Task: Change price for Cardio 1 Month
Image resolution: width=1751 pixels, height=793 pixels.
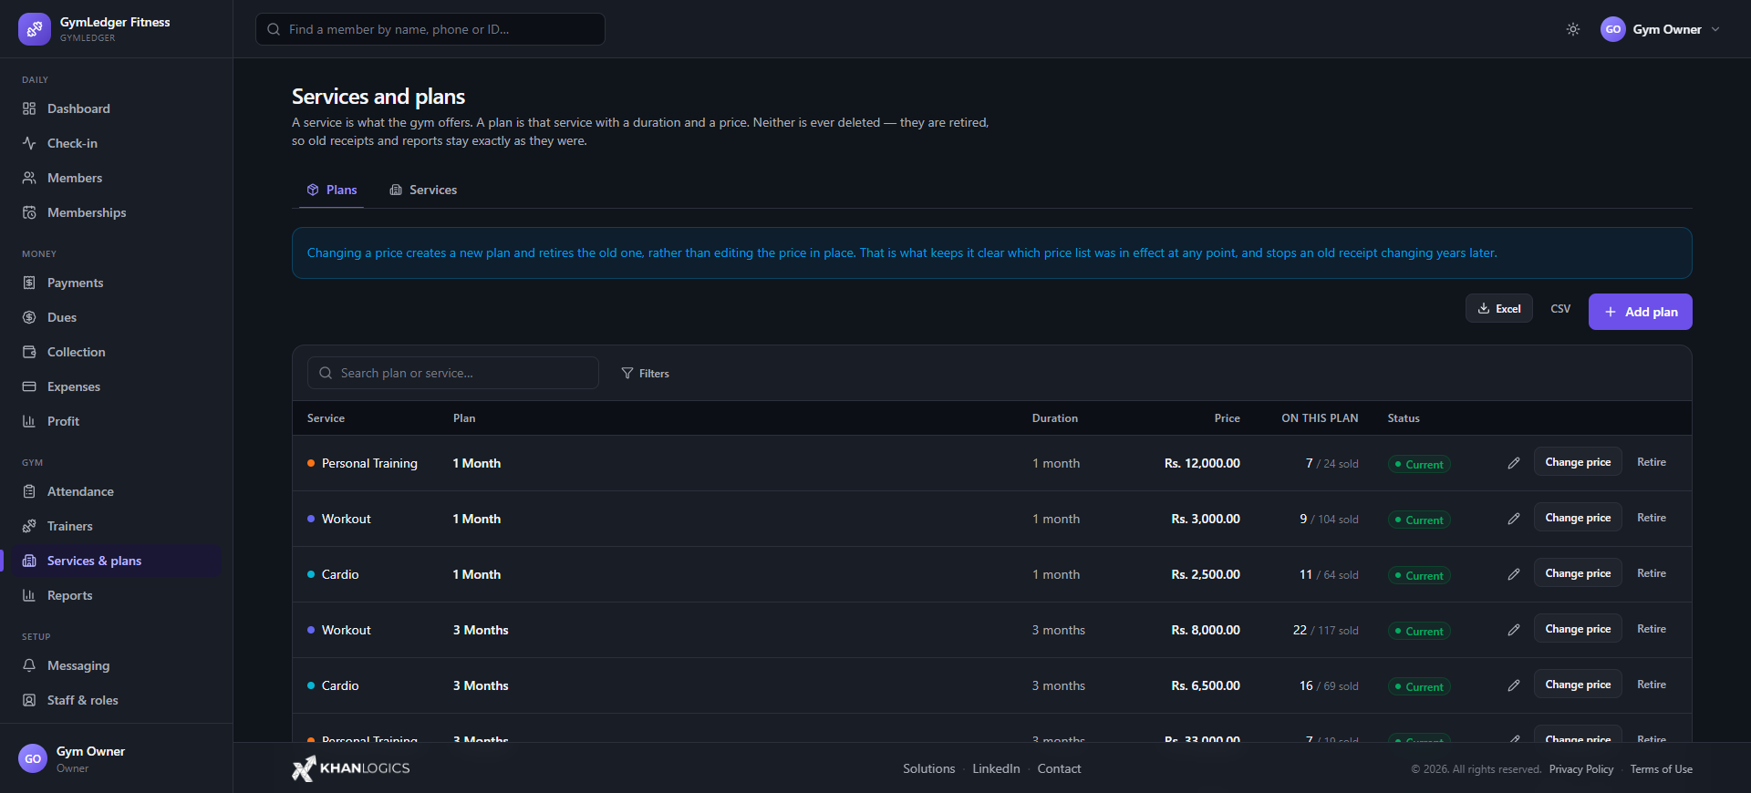Action: [x=1578, y=573]
